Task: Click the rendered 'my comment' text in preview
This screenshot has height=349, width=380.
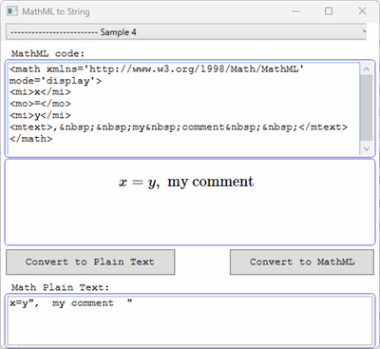Action: point(210,183)
